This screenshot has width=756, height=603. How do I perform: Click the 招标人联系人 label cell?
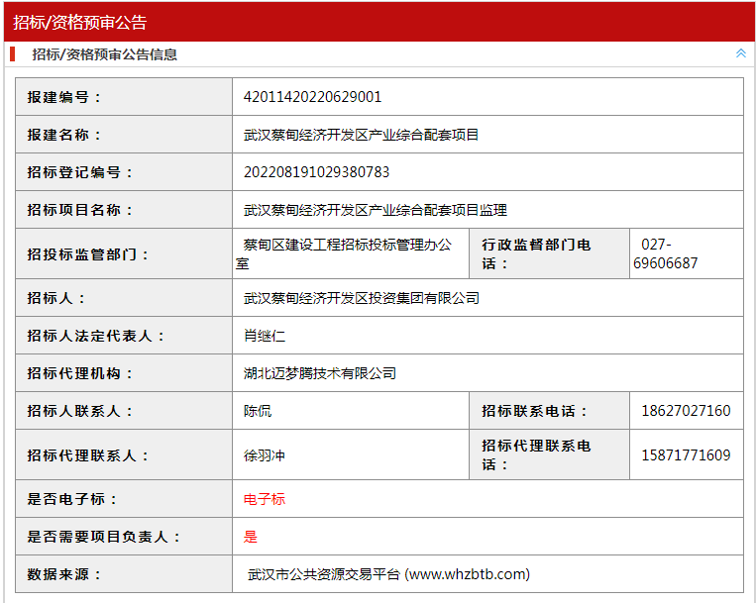pyautogui.click(x=124, y=410)
